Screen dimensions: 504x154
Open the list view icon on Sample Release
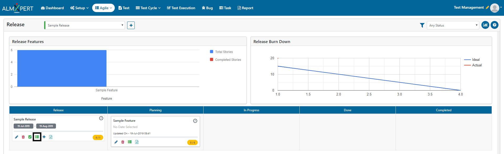point(37,137)
